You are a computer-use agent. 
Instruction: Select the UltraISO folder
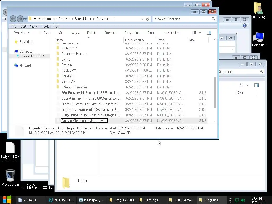(67, 76)
